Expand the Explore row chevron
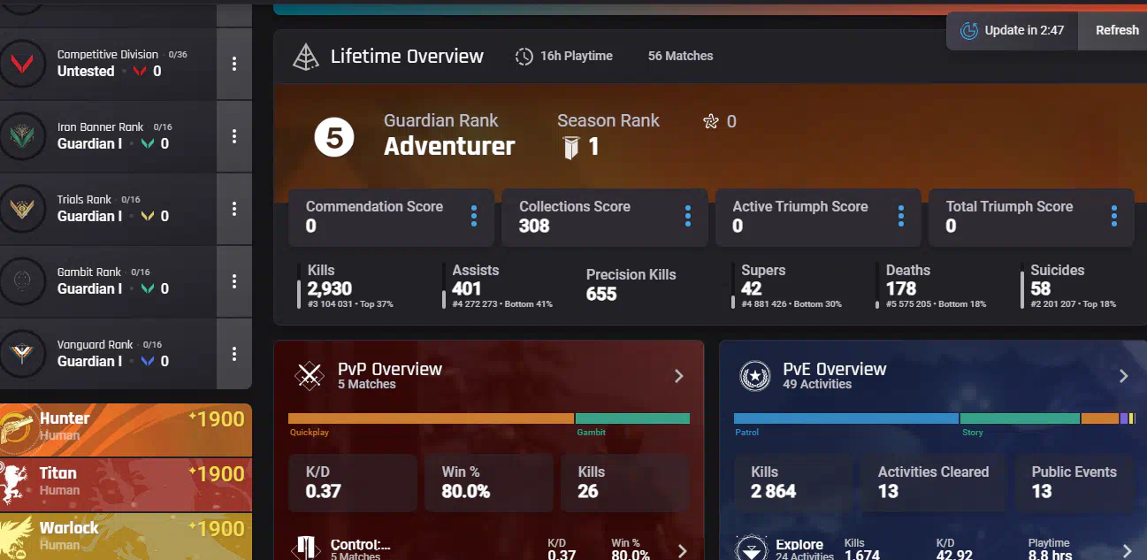This screenshot has height=560, width=1147. coord(1127,551)
